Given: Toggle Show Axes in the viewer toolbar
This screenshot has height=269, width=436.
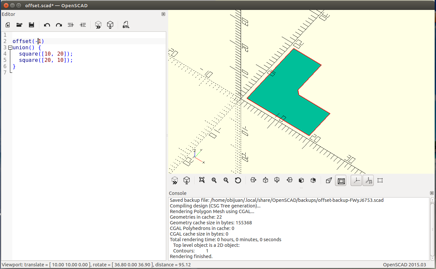Looking at the screenshot, I should (x=356, y=181).
